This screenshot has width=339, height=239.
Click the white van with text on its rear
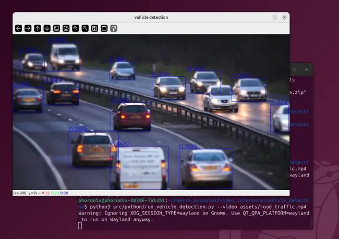point(140,168)
